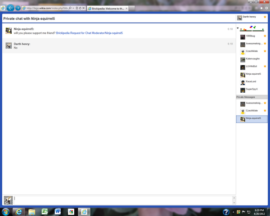Click the star next to LUWikiBot
Screen dimensions: 270x216
[265, 66]
